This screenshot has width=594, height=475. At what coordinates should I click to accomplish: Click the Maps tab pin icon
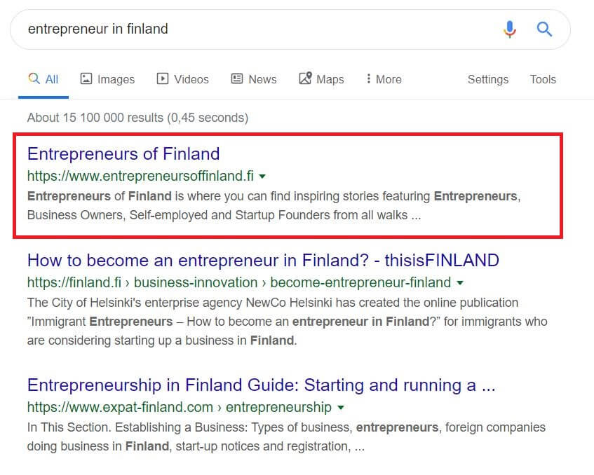click(x=305, y=78)
